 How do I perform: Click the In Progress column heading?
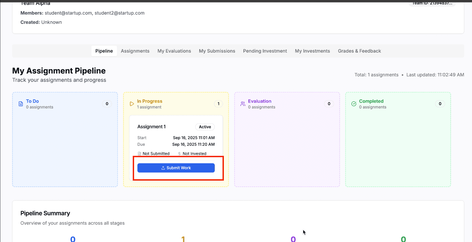pos(150,101)
